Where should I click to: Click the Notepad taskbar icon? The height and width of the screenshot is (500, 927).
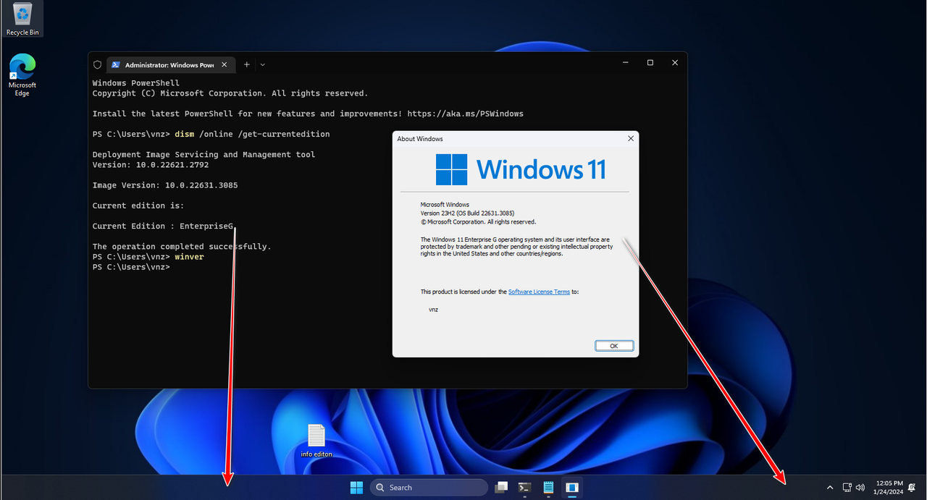pyautogui.click(x=548, y=488)
